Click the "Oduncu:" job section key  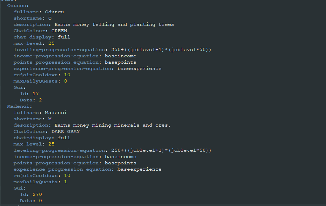(18, 6)
